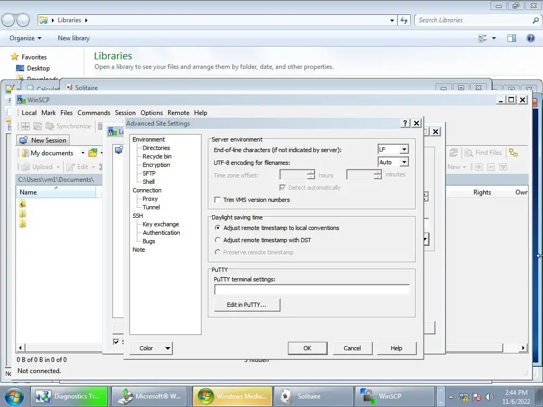The height and width of the screenshot is (407, 543).
Task: Open the Mark menu in WinSCP
Action: click(48, 113)
